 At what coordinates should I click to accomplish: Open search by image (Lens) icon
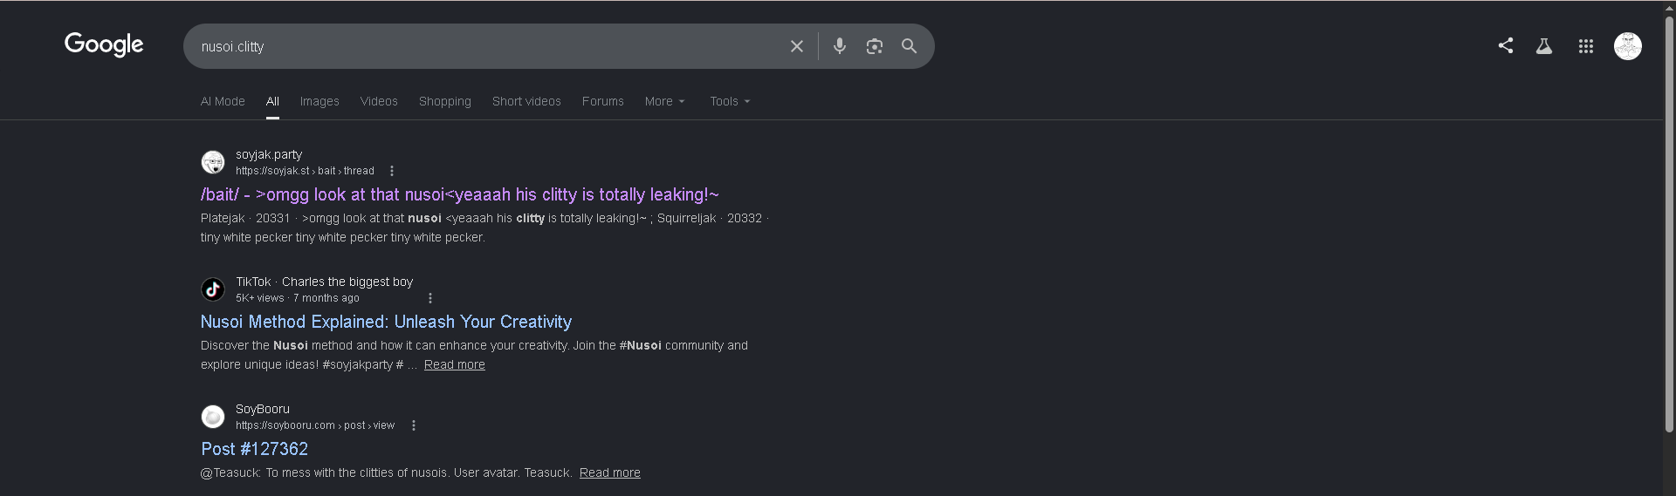coord(875,46)
